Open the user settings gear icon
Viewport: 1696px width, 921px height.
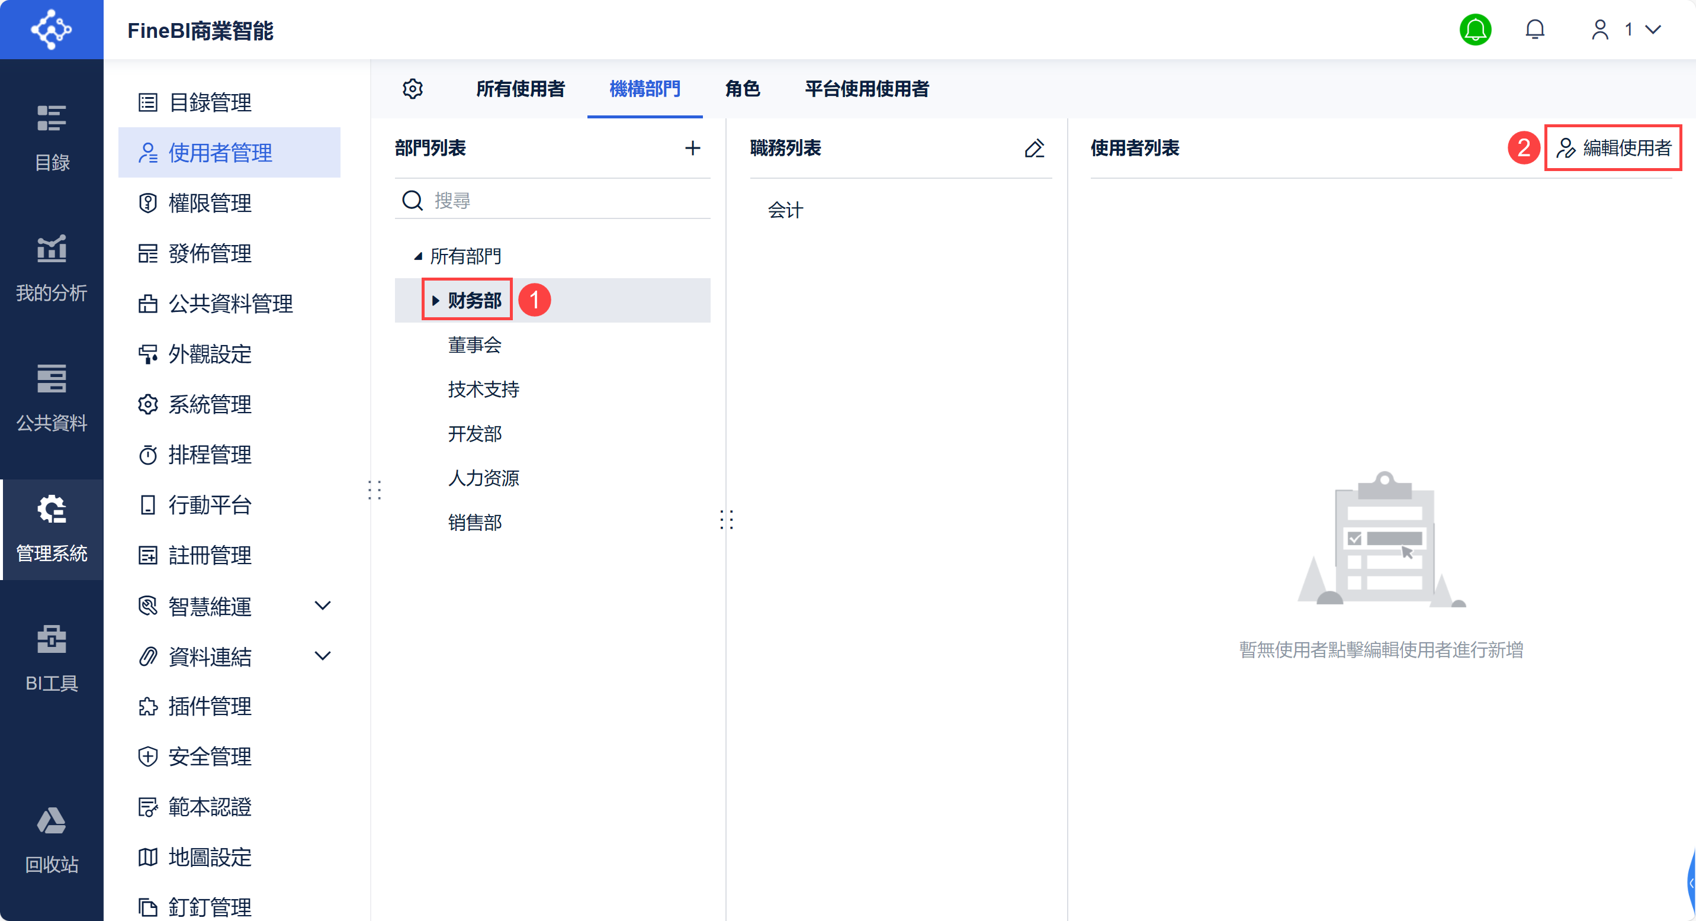pos(413,89)
